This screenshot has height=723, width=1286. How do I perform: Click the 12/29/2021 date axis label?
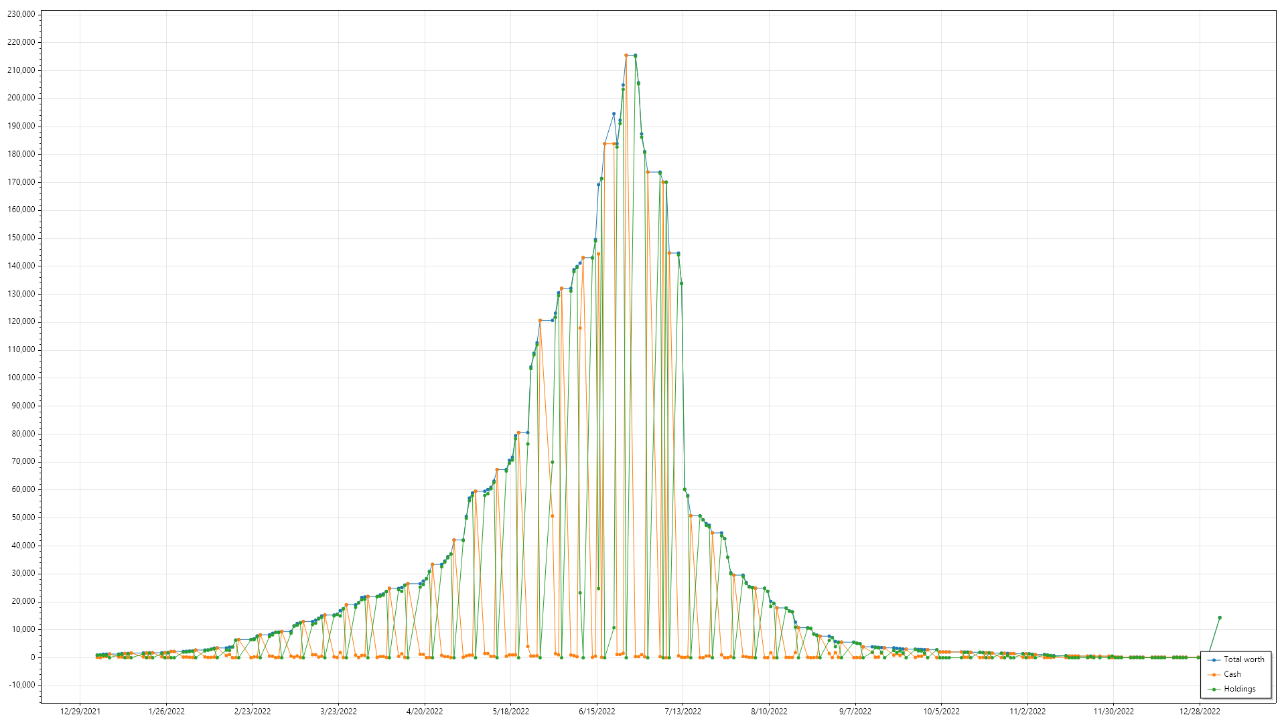[x=80, y=712]
